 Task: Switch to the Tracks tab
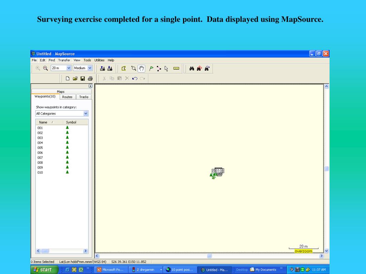tap(84, 97)
